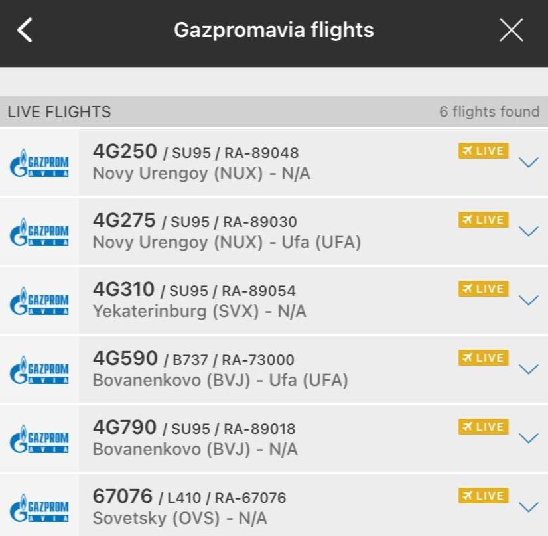Click Gazprom Avia logo for flight 4G590
The width and height of the screenshot is (548, 536).
click(x=40, y=370)
